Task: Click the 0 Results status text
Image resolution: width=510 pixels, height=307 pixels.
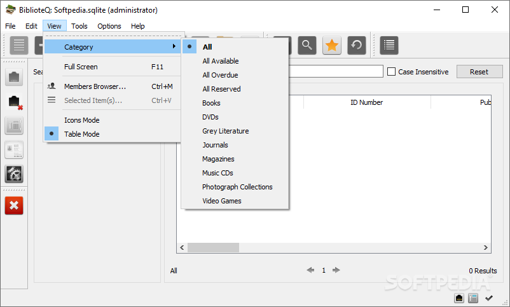Action: click(483, 271)
